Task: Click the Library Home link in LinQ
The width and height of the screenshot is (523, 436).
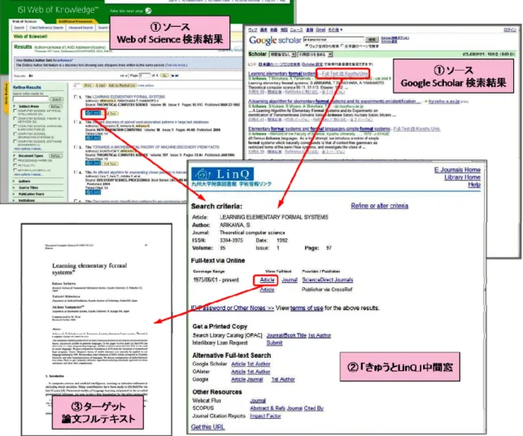Action: point(462,177)
